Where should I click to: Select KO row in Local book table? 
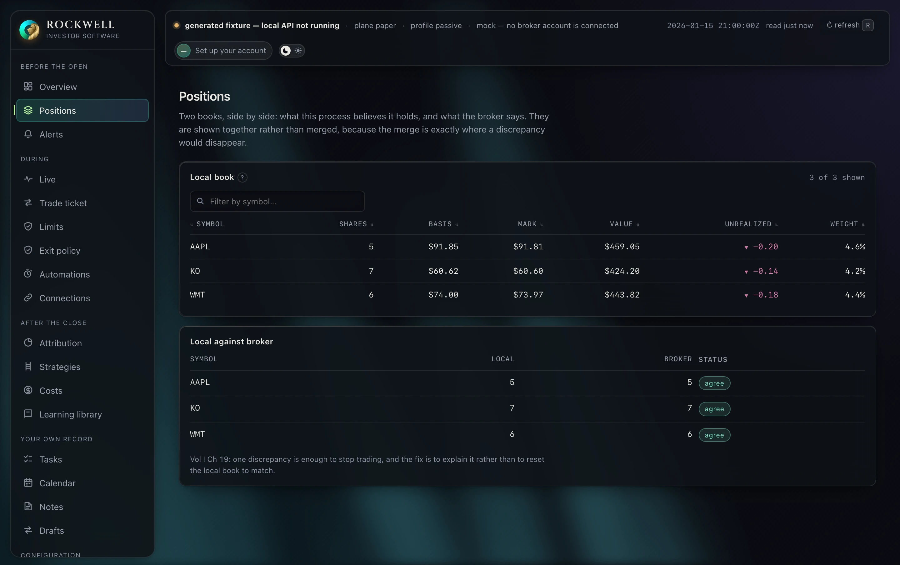point(527,271)
